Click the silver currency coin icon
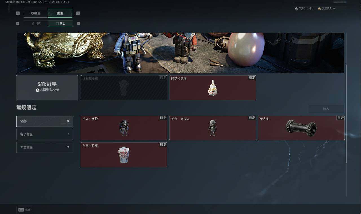The image size is (361, 214). (296, 9)
